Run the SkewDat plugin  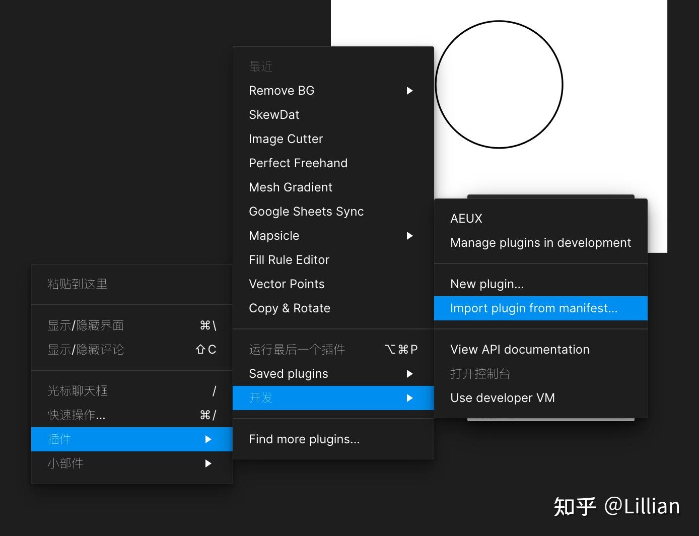(274, 114)
